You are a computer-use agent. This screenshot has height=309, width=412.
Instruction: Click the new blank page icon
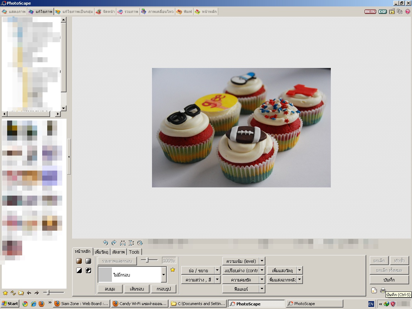pos(374,290)
